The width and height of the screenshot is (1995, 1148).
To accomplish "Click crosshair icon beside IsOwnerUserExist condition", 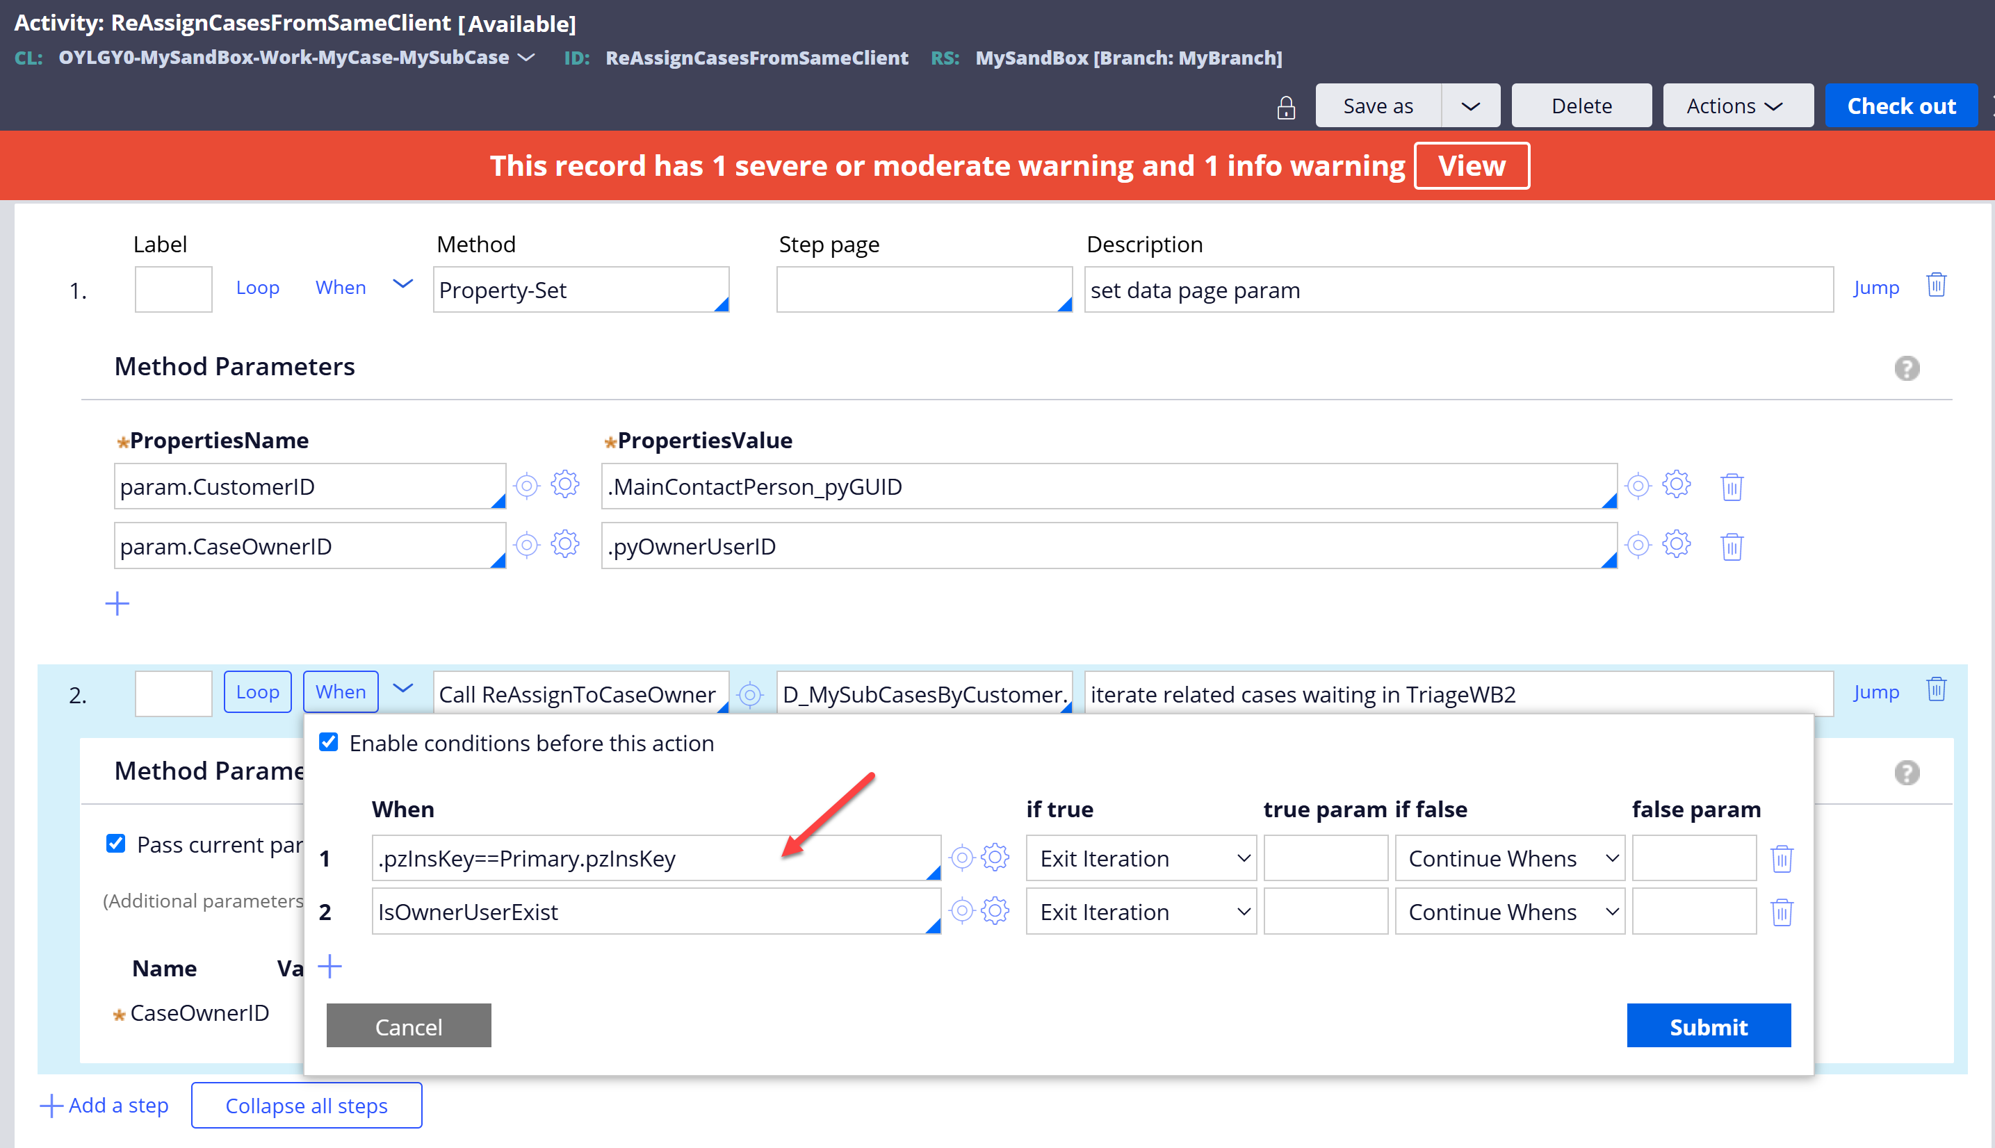I will click(x=961, y=910).
